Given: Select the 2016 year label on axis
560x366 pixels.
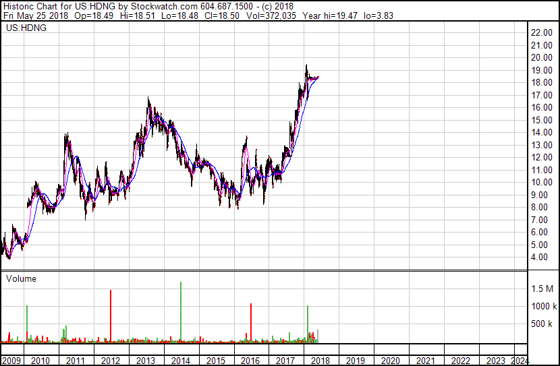Looking at the screenshot, I should point(250,361).
